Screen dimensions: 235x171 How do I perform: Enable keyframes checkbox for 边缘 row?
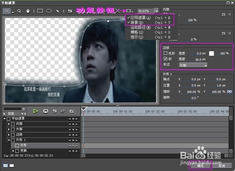13,135
